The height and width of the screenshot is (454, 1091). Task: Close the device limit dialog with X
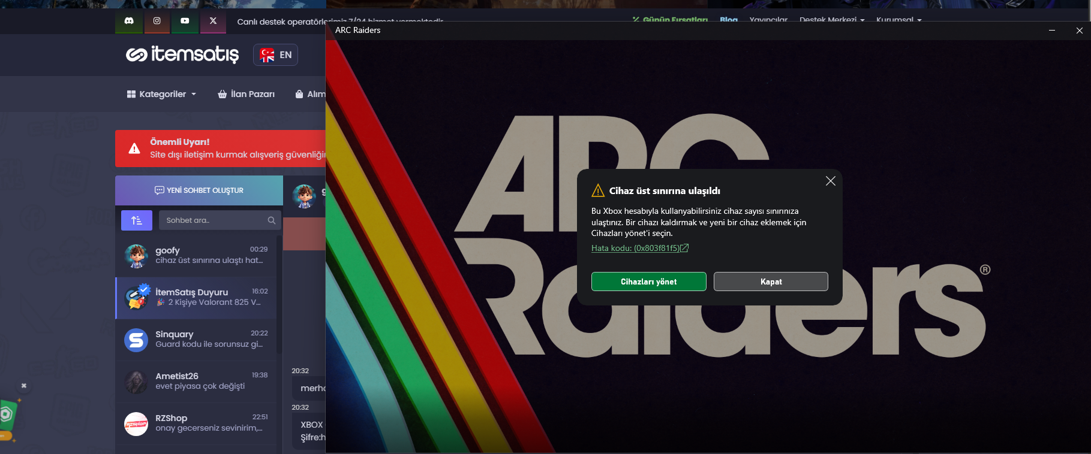(x=830, y=181)
